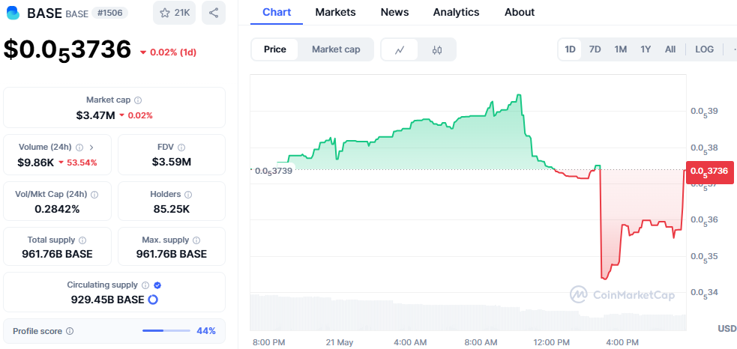
Task: Select Price chart toggle
Action: click(275, 49)
